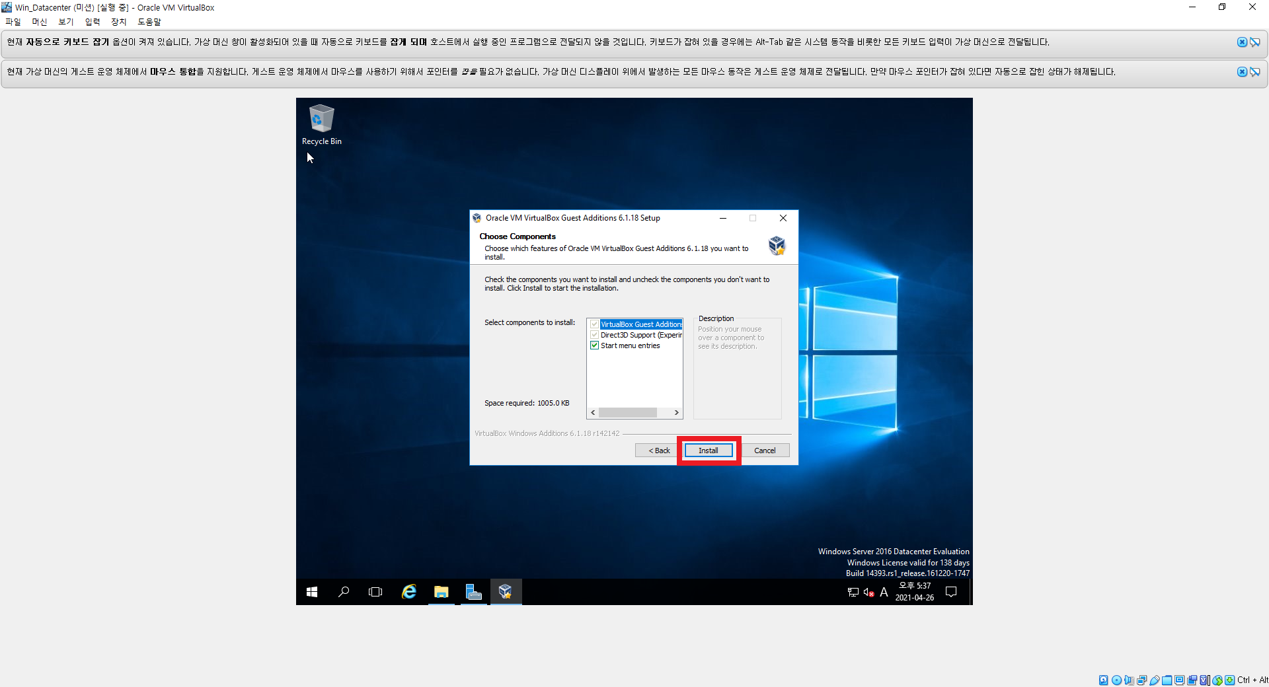Open the 파일 menu
This screenshot has height=687, width=1269.
coord(13,22)
